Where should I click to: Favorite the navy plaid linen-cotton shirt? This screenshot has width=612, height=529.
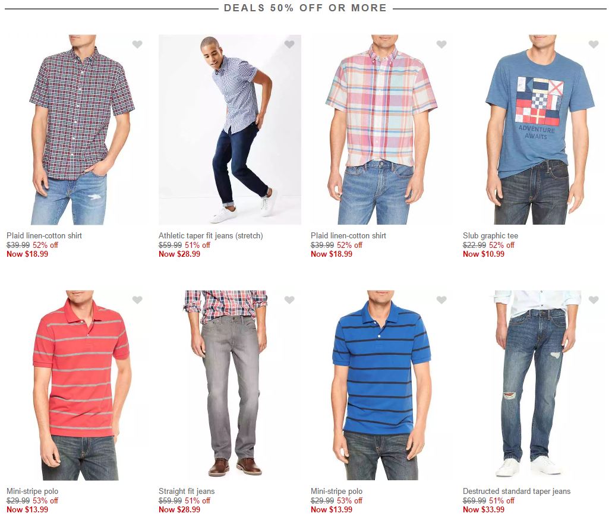coord(137,44)
